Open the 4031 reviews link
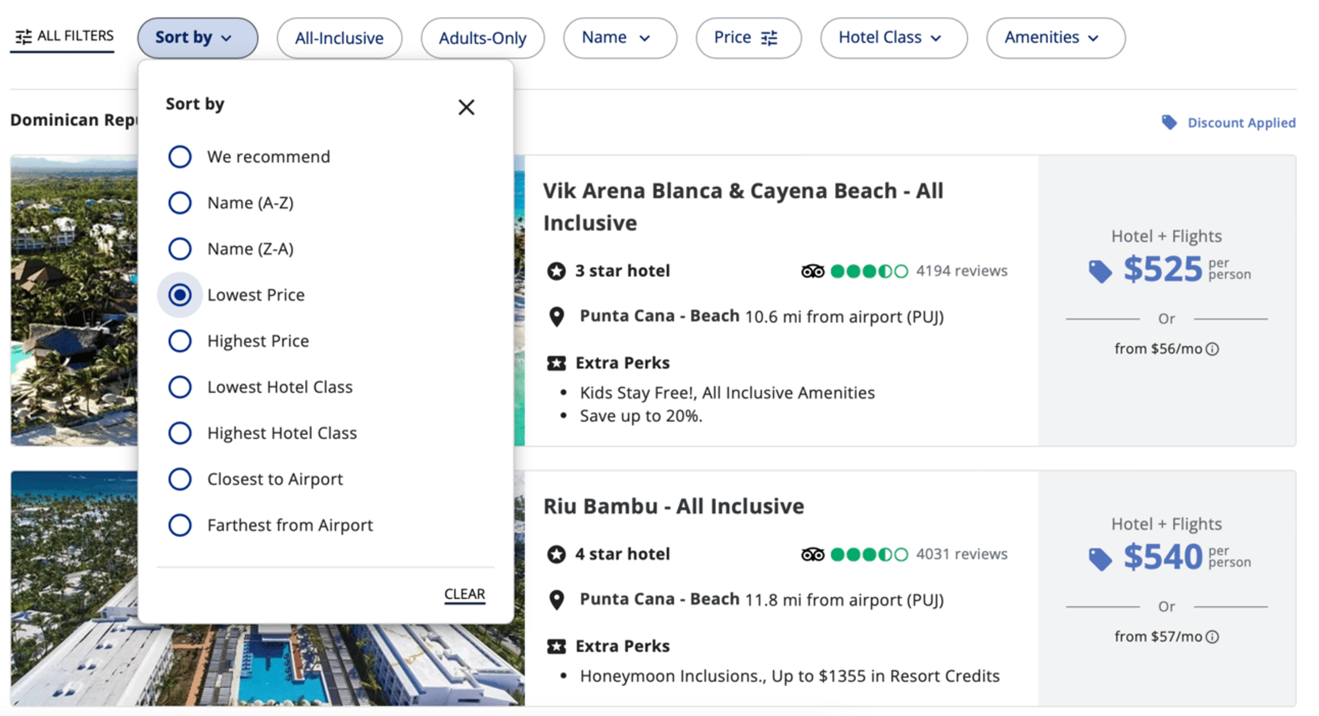 pyautogui.click(x=962, y=554)
